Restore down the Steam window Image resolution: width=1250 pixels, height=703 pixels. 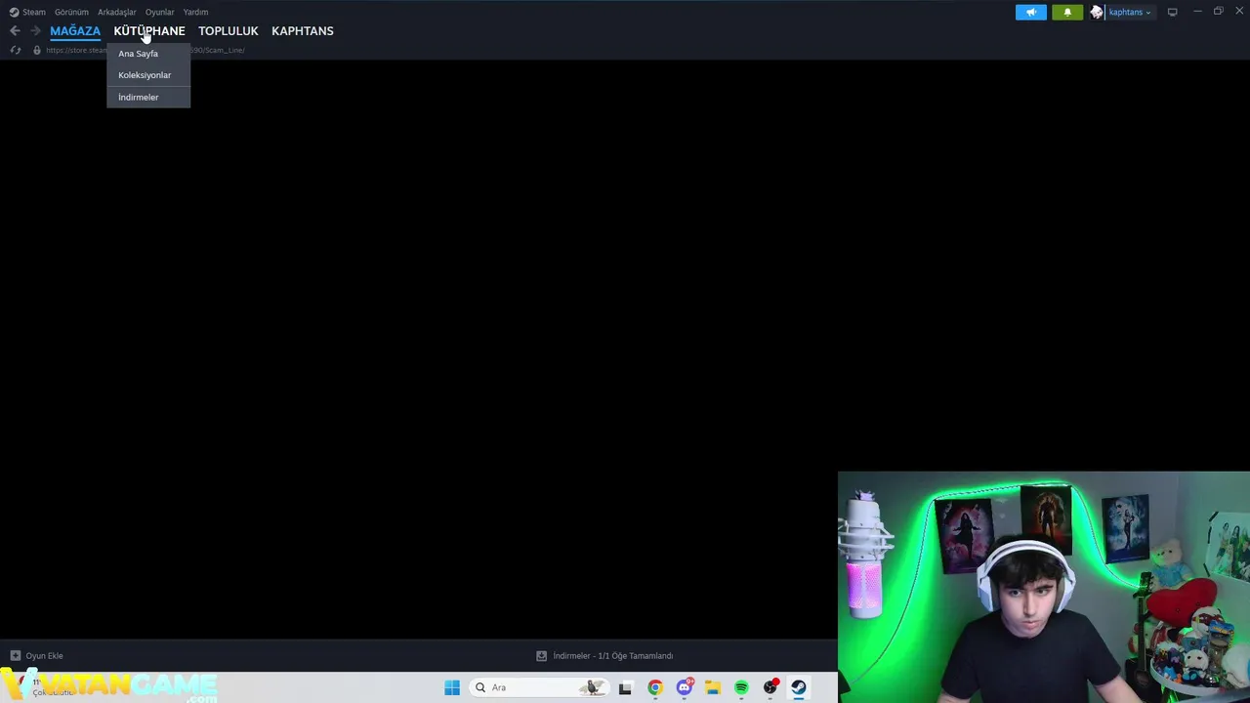(1218, 12)
